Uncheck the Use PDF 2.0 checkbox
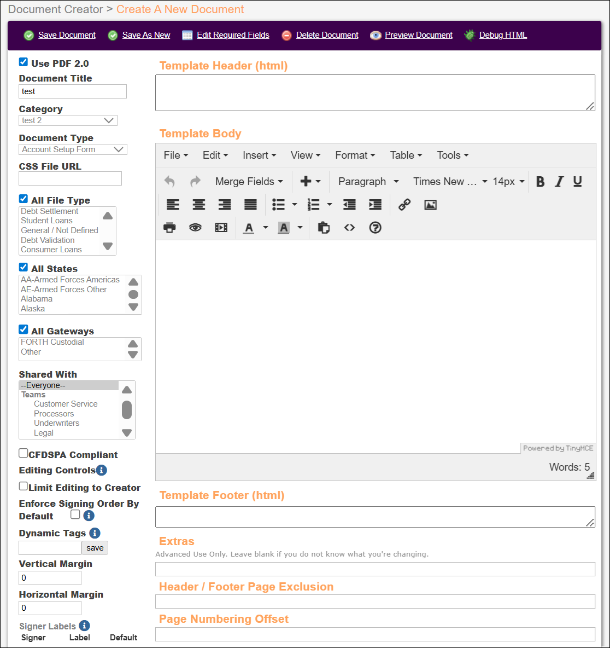The width and height of the screenshot is (610, 648). 24,62
